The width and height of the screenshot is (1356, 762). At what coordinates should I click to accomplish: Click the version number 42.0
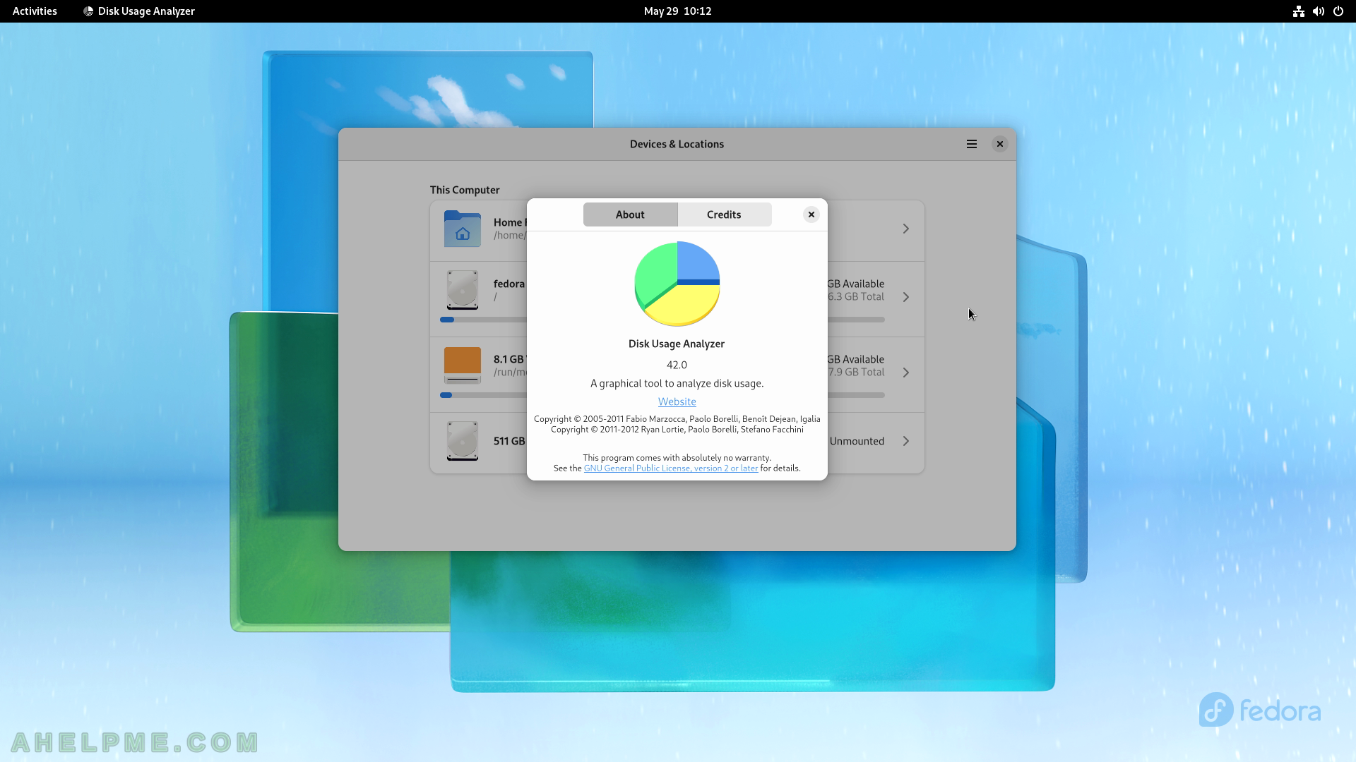(x=677, y=365)
